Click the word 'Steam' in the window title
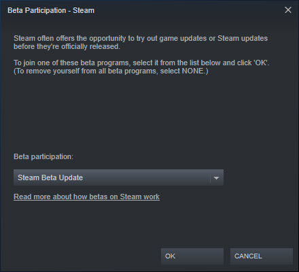299x272 pixels. tap(84, 10)
